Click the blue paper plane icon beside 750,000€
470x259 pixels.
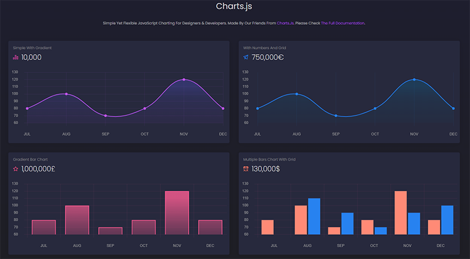pyautogui.click(x=246, y=57)
